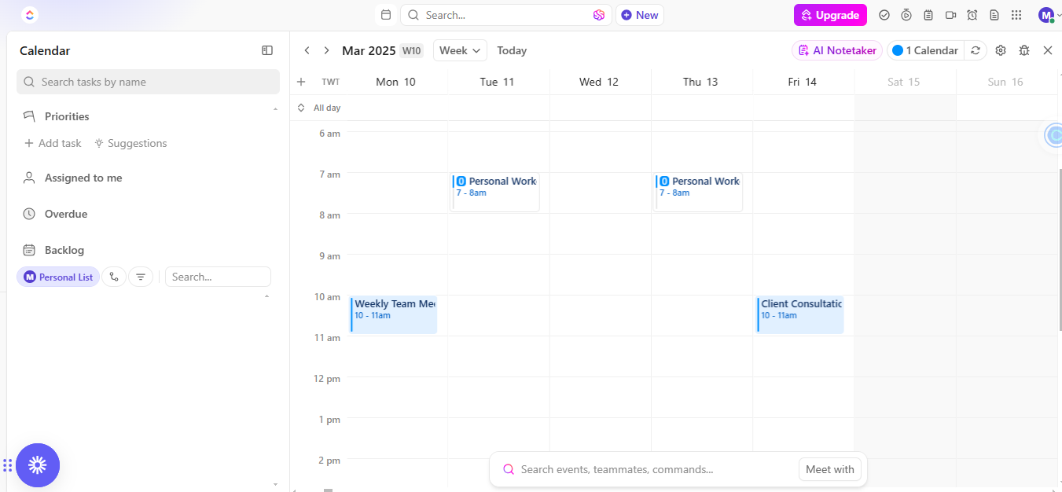The width and height of the screenshot is (1062, 492).
Task: Open the user avatar account menu
Action: tap(1045, 15)
